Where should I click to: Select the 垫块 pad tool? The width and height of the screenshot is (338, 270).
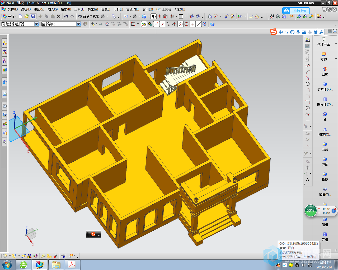[x=325, y=177]
